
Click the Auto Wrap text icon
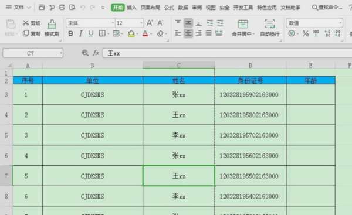coord(270,24)
